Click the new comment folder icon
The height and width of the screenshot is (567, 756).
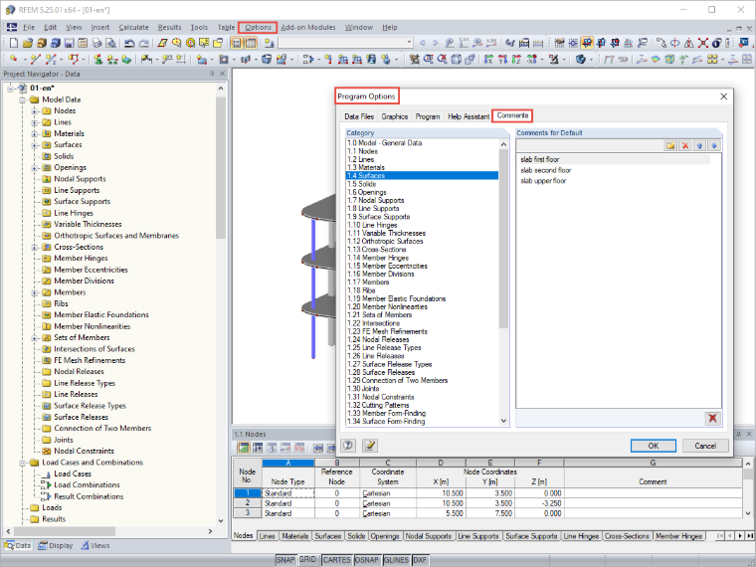(x=670, y=145)
